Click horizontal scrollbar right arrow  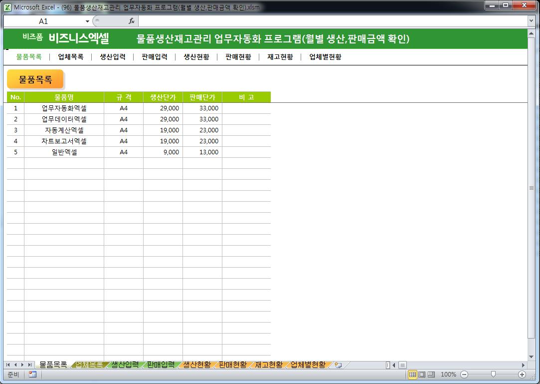[x=523, y=365]
